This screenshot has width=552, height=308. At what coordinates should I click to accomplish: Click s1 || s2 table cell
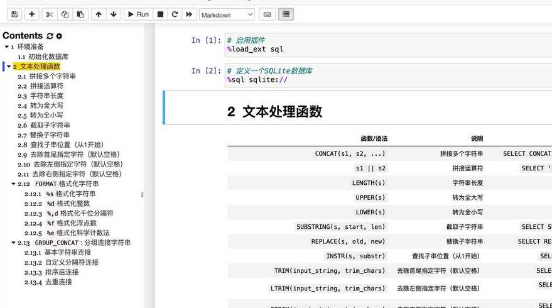(371, 168)
